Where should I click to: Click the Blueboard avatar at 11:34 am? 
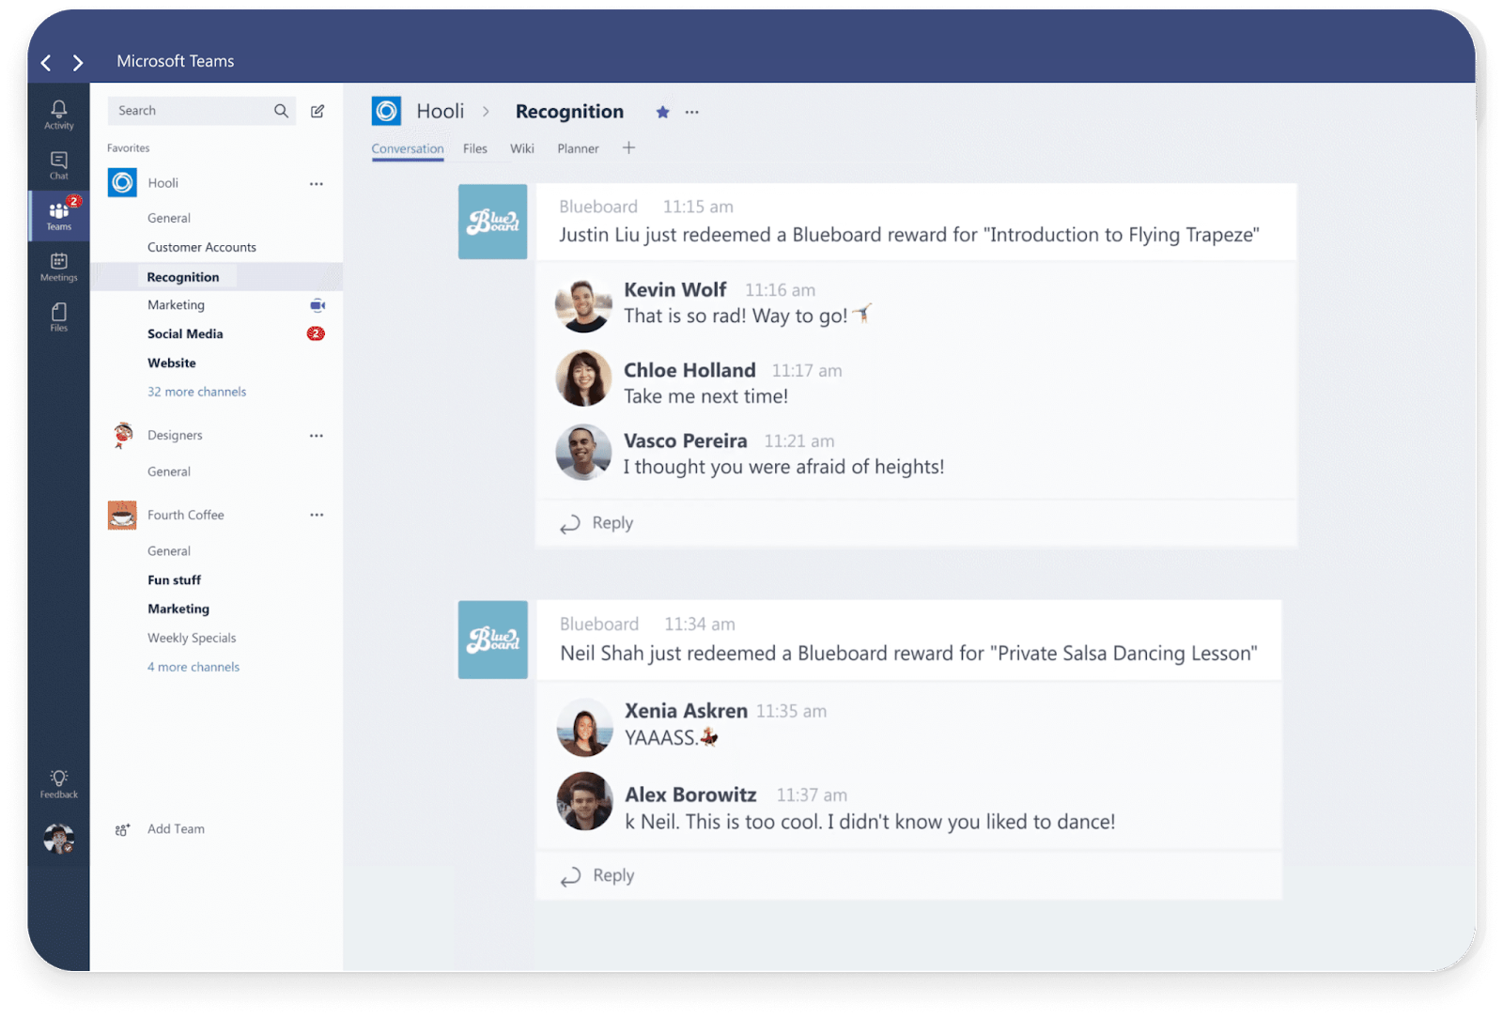tap(492, 640)
